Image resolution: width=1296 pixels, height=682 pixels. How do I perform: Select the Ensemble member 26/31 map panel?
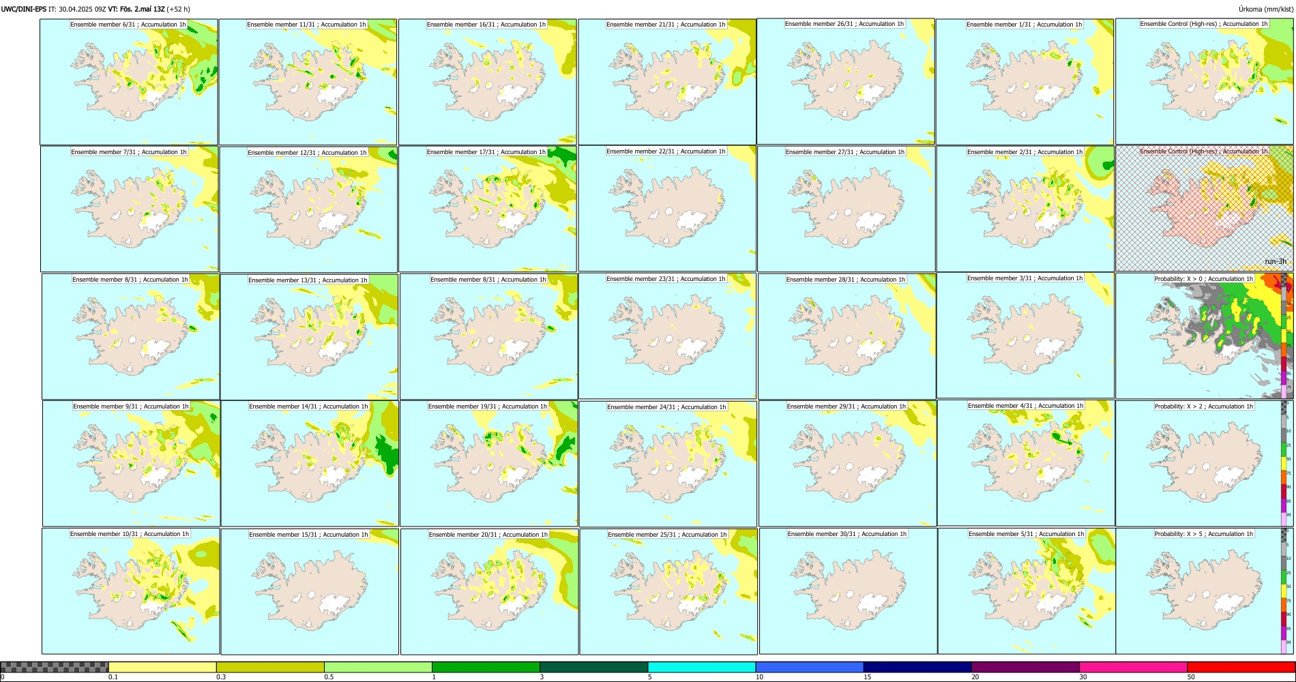[846, 81]
